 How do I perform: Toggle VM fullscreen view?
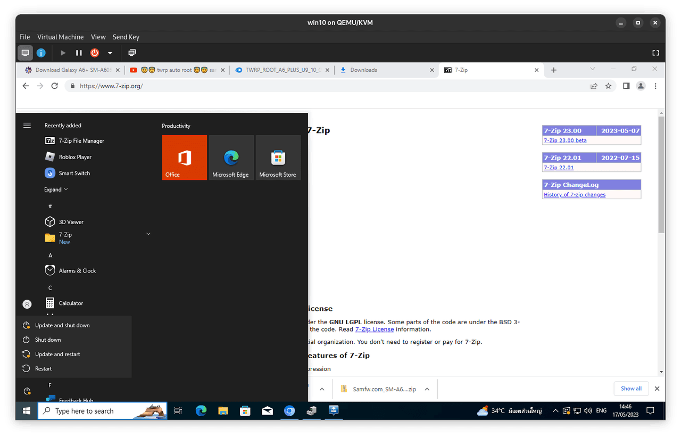point(655,53)
